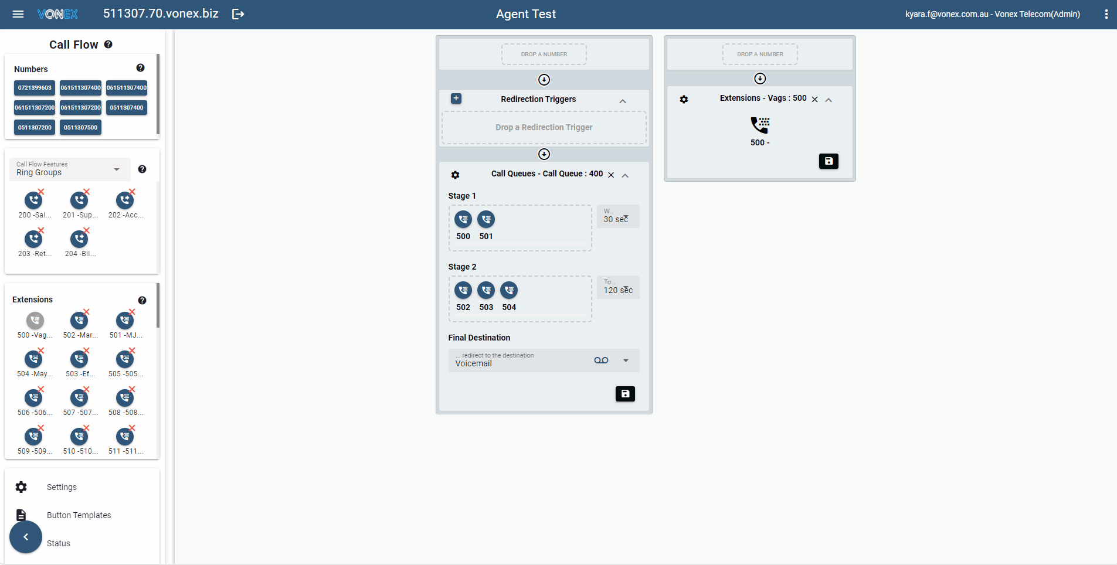Close the Extensions Vags 500 block
The height and width of the screenshot is (565, 1117).
pos(814,100)
